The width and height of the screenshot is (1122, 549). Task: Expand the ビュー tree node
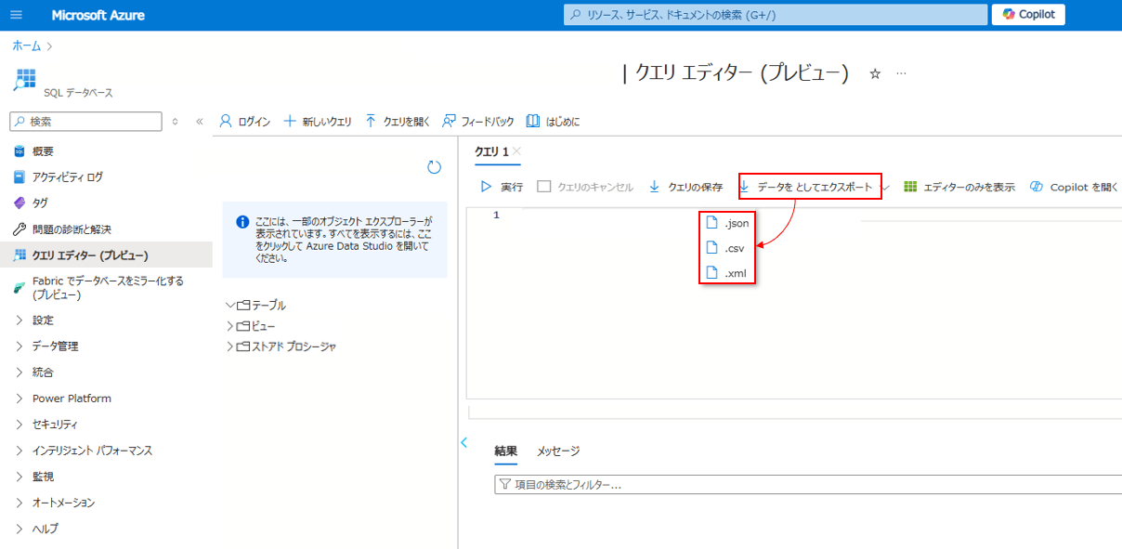pyautogui.click(x=230, y=326)
